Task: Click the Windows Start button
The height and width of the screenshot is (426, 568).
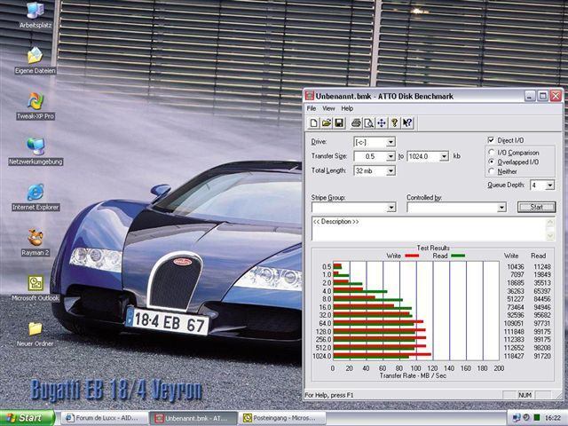Action: pos(28,418)
